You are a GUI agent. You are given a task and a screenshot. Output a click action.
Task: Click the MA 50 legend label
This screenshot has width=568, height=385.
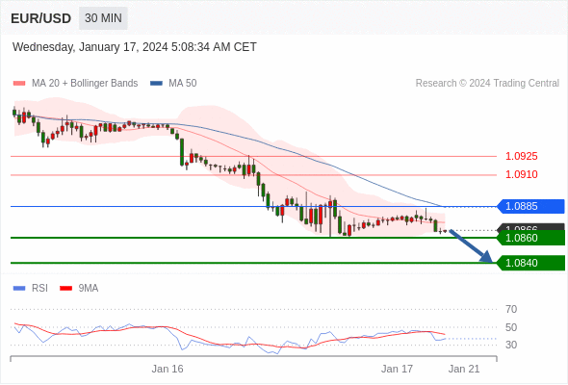tap(183, 84)
